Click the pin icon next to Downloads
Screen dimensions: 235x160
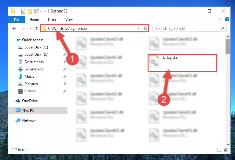point(64,69)
